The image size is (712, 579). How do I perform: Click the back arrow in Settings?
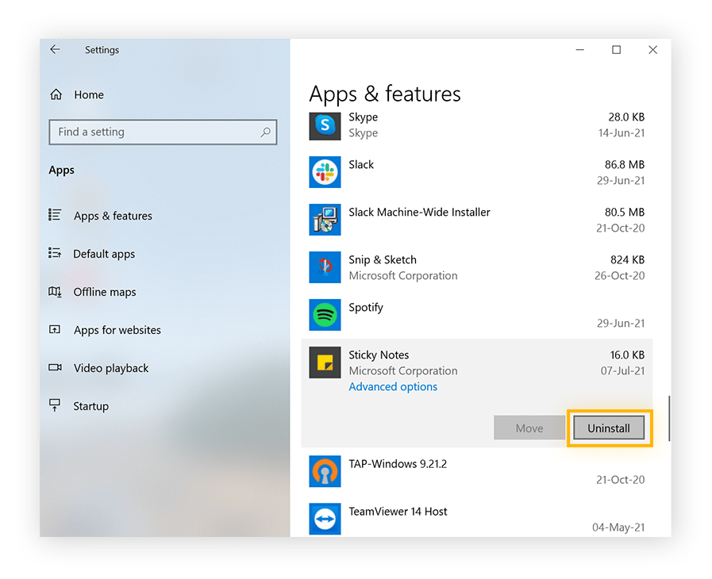point(55,49)
